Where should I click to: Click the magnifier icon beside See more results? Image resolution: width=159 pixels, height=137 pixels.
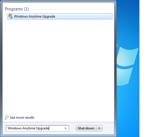pos(7,118)
